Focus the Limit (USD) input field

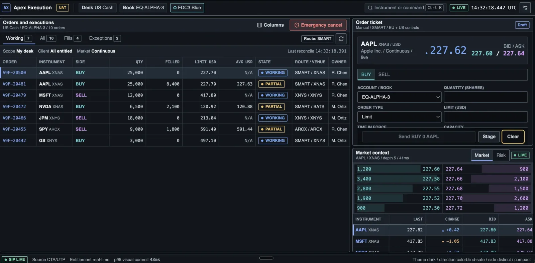486,117
